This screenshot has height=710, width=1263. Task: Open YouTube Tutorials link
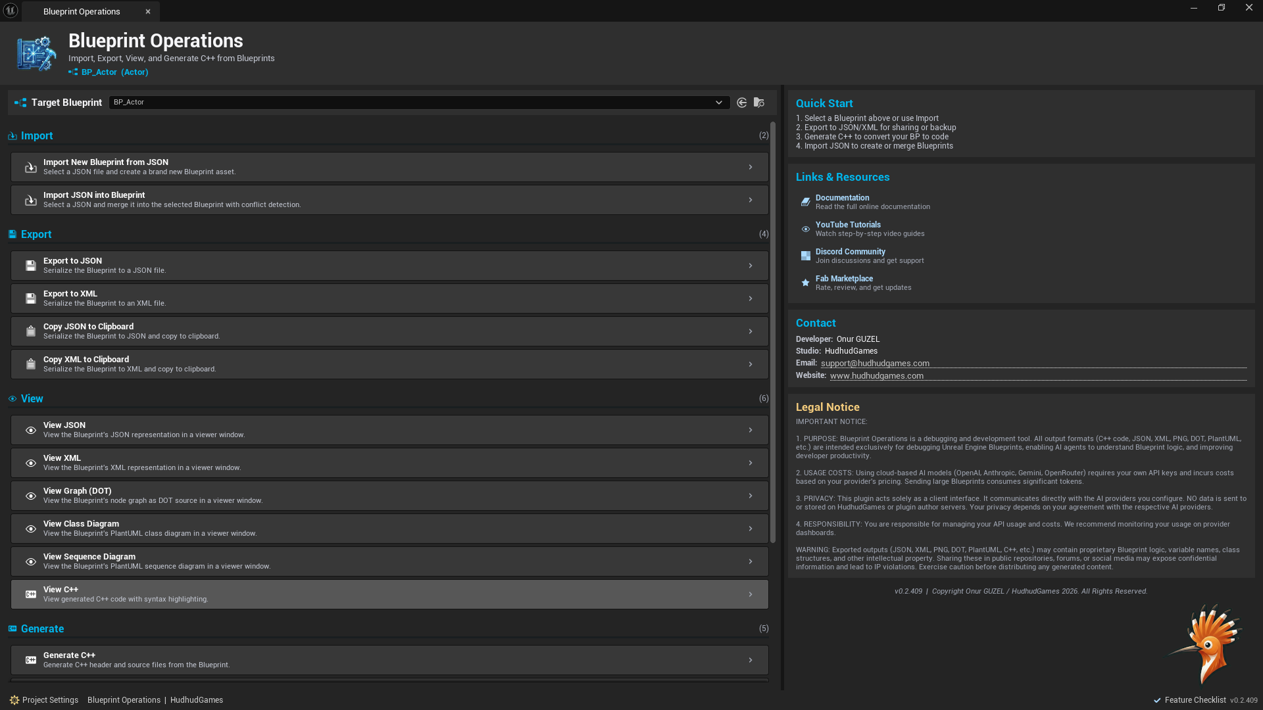[x=848, y=225]
